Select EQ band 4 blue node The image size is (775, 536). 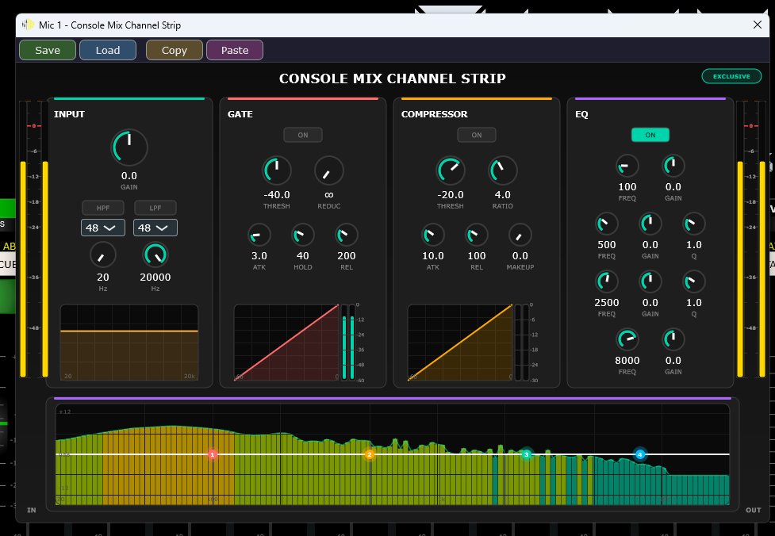pos(640,454)
